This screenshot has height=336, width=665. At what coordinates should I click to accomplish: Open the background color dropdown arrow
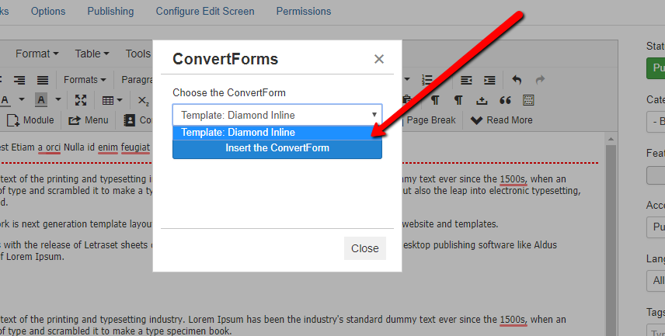(58, 100)
